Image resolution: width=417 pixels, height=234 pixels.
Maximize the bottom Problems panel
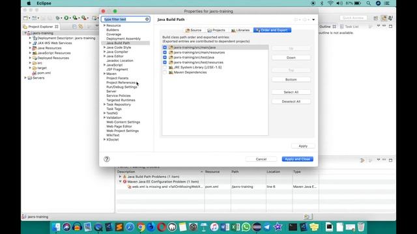tap(390, 160)
